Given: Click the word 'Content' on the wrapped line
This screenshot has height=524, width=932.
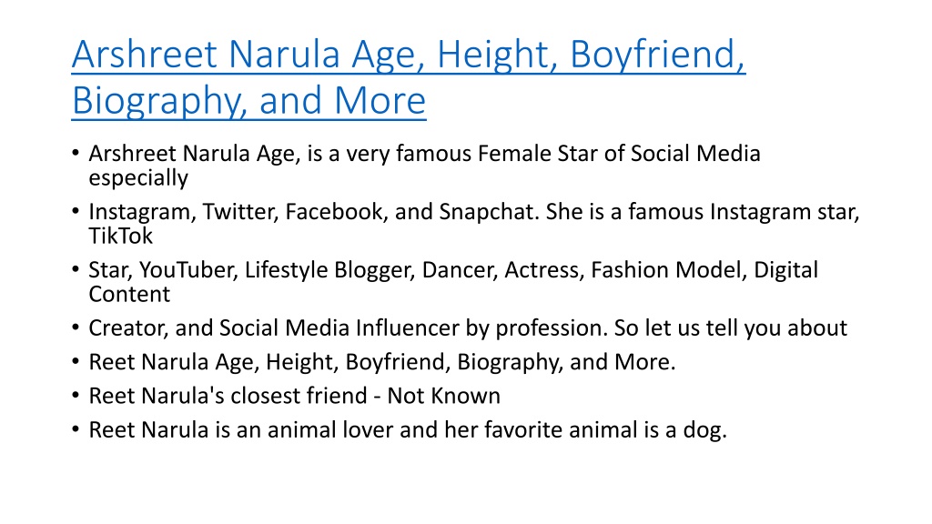Looking at the screenshot, I should pyautogui.click(x=129, y=294).
